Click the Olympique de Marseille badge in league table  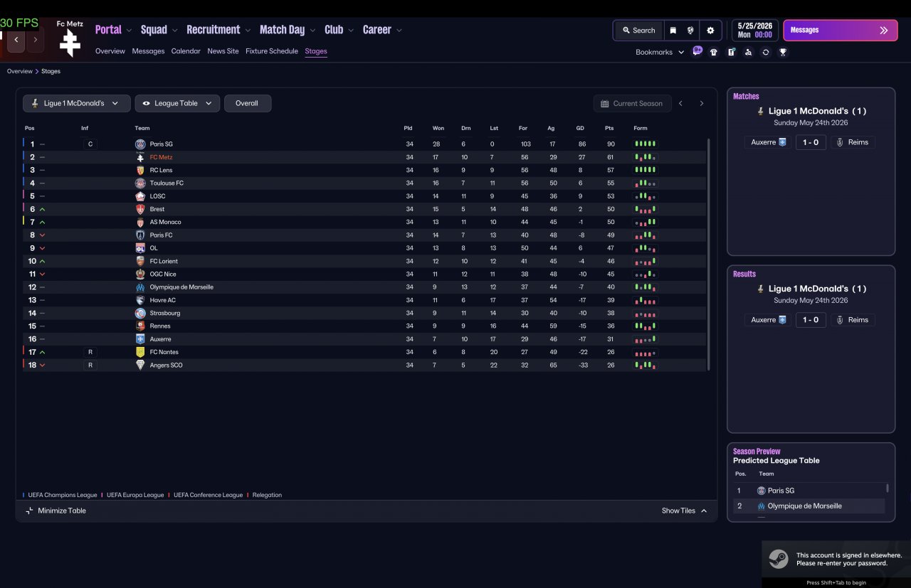[x=140, y=287]
